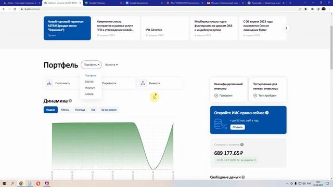Open the 06 апреля 2023 news card
Screen dimensions: 333x187
coord(263,28)
